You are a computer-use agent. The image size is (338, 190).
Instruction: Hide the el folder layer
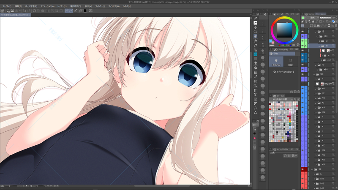(x=303, y=41)
